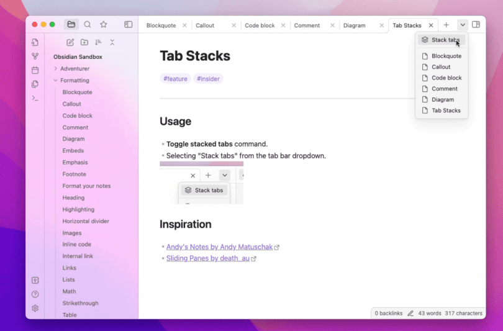Image resolution: width=503 pixels, height=331 pixels.
Task: Open Andy's Notes by Andy Matuschak link
Action: (219, 247)
